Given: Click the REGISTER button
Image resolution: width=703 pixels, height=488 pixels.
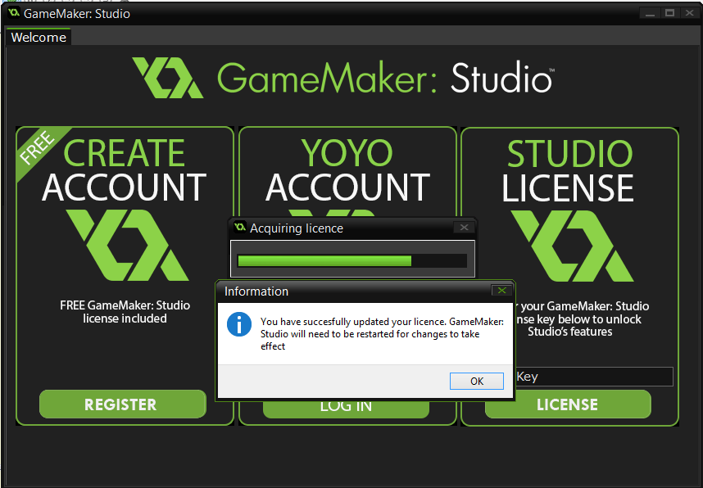Looking at the screenshot, I should pos(123,404).
